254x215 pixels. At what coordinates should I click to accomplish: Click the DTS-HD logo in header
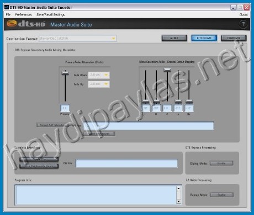(x=26, y=24)
